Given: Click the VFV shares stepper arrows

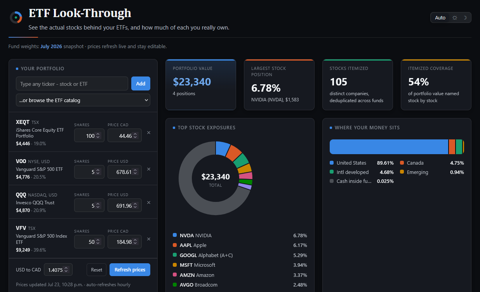Looking at the screenshot, I should (x=98, y=242).
